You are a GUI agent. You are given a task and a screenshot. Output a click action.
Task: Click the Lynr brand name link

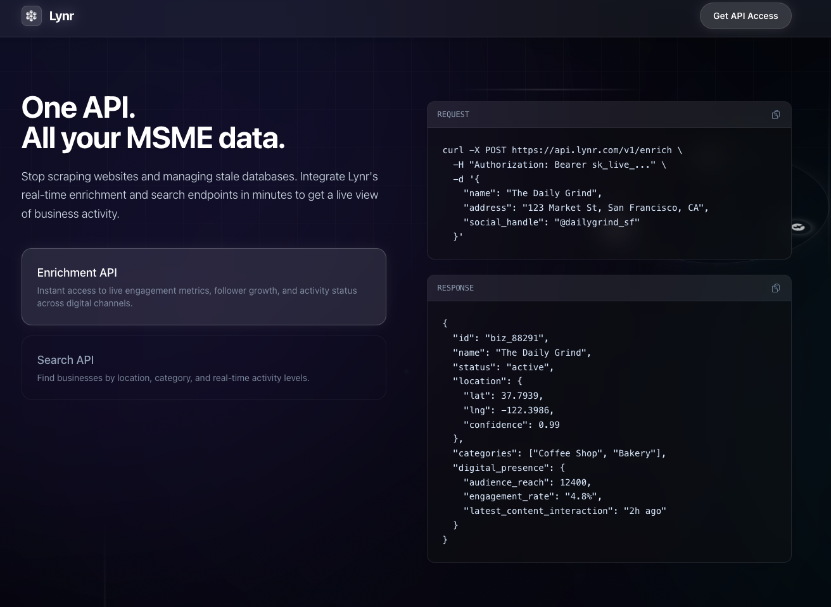tap(61, 16)
